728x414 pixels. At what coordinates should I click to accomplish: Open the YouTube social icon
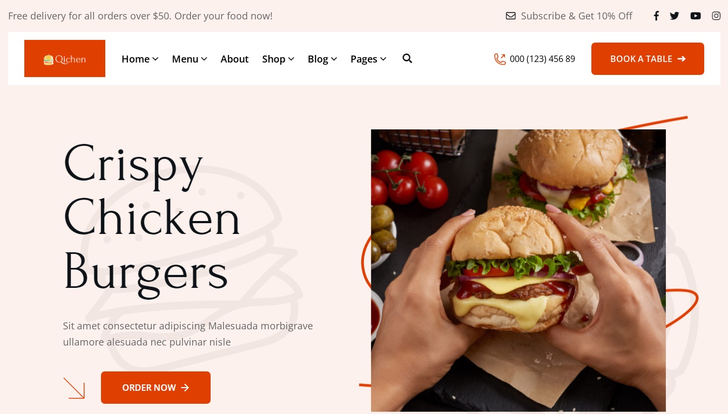coord(696,16)
